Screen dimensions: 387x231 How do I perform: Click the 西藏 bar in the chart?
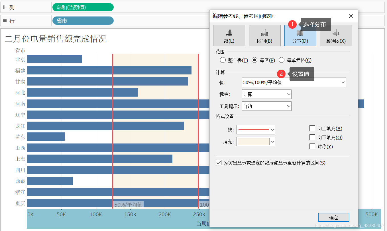[x=50, y=181]
